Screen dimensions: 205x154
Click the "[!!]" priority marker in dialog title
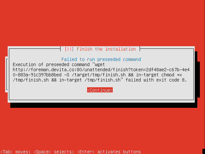click(x=69, y=49)
